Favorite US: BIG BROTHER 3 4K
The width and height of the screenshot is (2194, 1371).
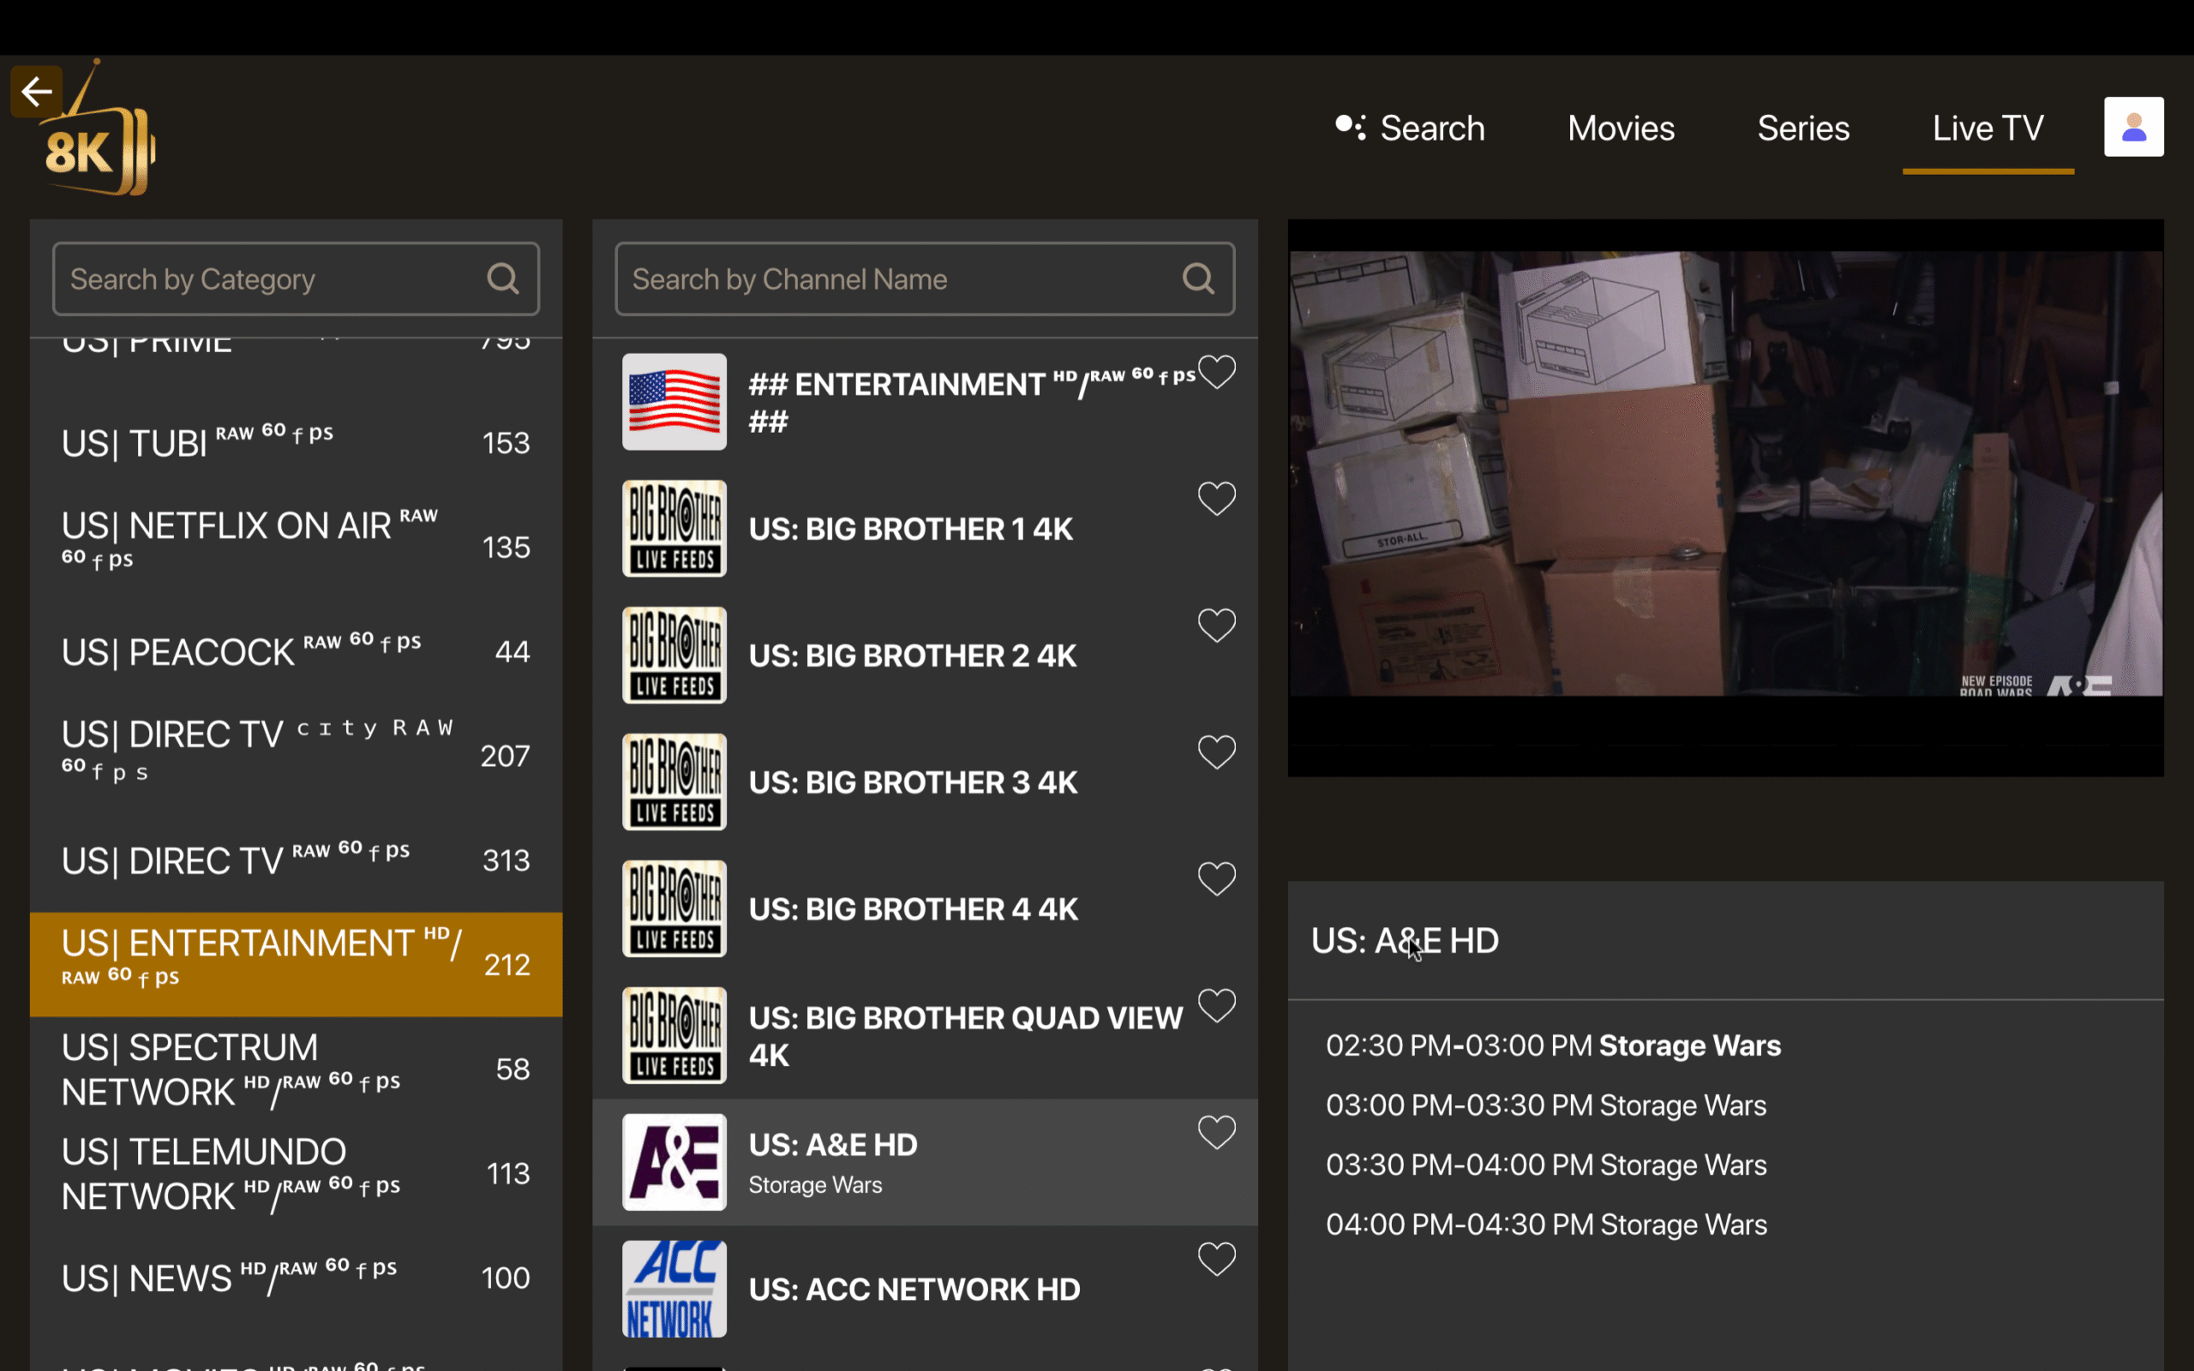[1217, 751]
